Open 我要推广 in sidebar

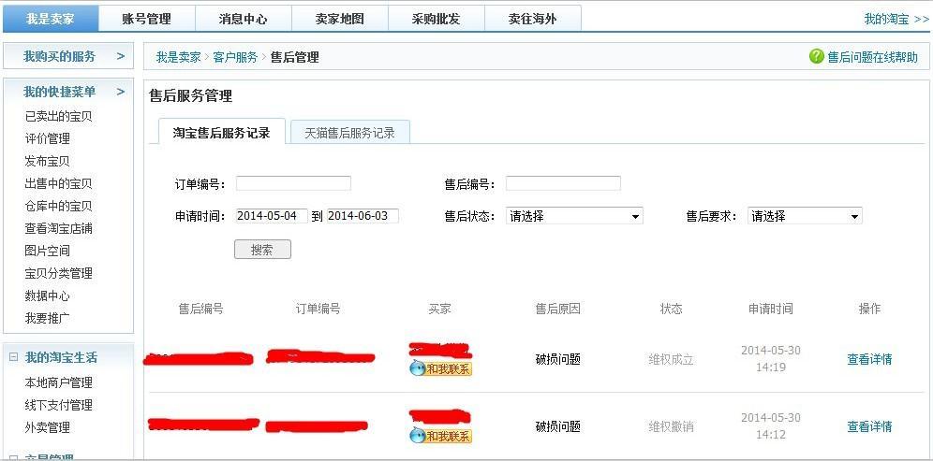47,318
